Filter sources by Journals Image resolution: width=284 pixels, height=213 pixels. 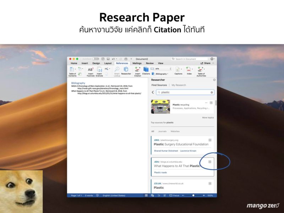162,131
